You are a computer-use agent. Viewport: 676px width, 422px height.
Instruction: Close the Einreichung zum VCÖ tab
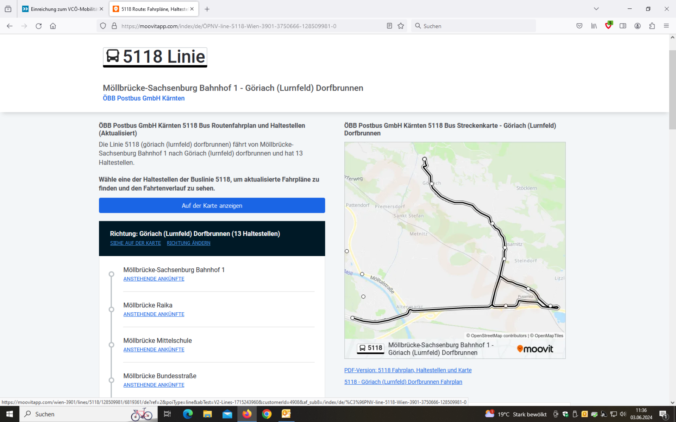point(101,9)
